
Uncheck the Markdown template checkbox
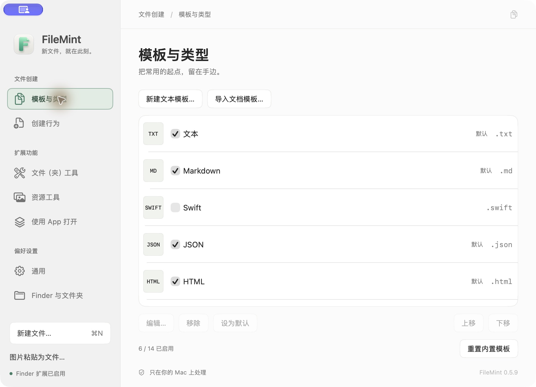175,171
